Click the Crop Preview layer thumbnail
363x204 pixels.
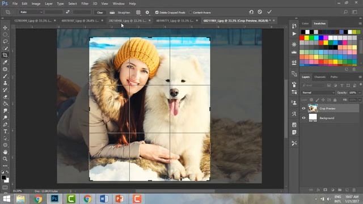pyautogui.click(x=313, y=108)
